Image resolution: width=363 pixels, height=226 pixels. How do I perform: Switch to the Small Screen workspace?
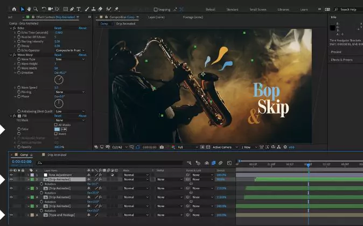click(258, 10)
